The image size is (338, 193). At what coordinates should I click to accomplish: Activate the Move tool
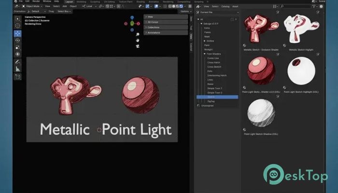(x=18, y=33)
